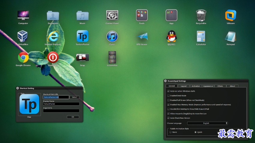
Task: Close the Shortcut Setting dialog
Action: point(18,88)
